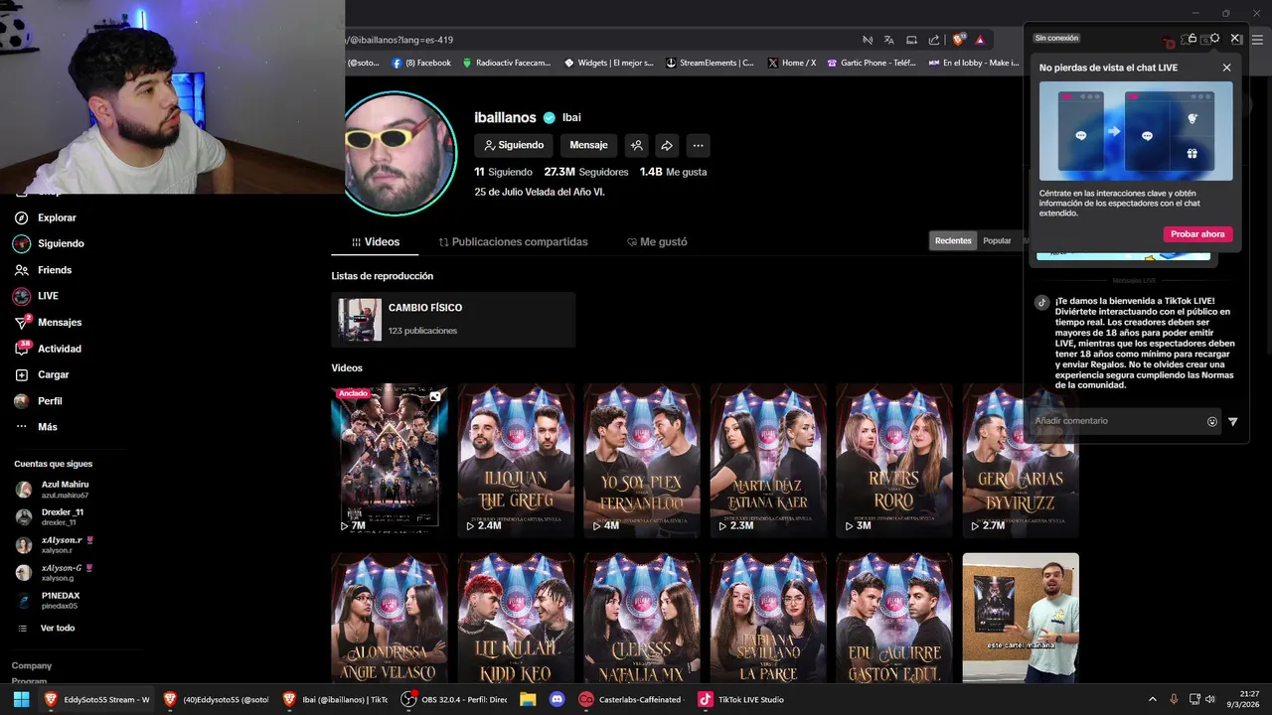Open the Illojuan vs TheGrefg video
Image resolution: width=1272 pixels, height=715 pixels.
tap(516, 461)
